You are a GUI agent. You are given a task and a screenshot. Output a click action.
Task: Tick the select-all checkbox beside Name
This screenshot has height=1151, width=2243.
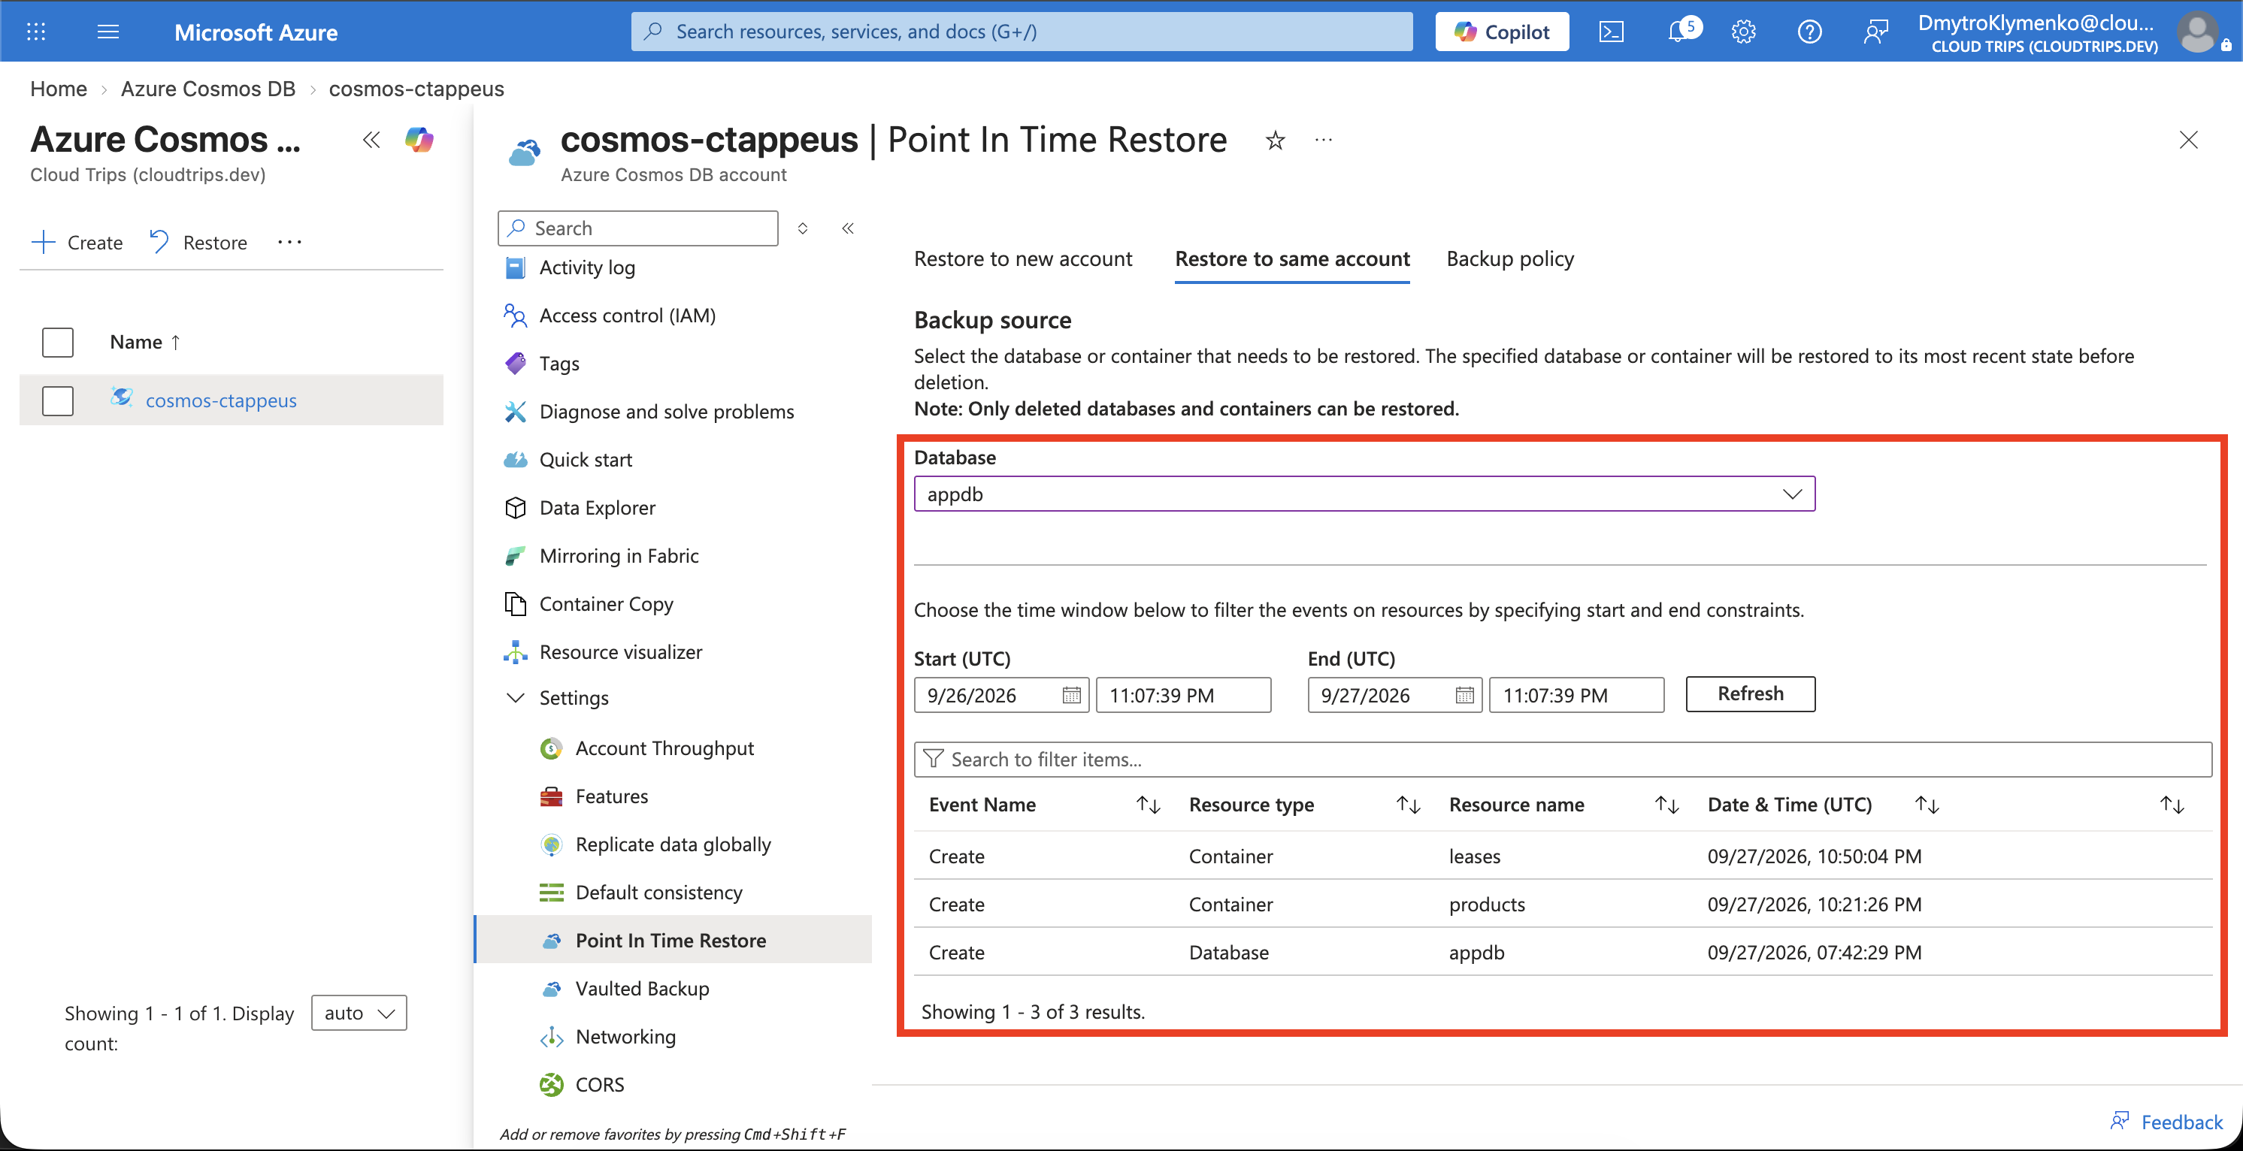click(x=57, y=342)
